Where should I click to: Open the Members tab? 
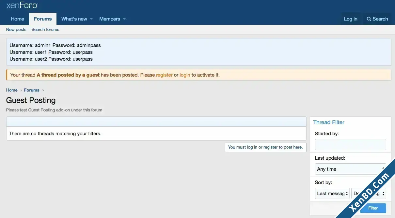click(x=110, y=19)
